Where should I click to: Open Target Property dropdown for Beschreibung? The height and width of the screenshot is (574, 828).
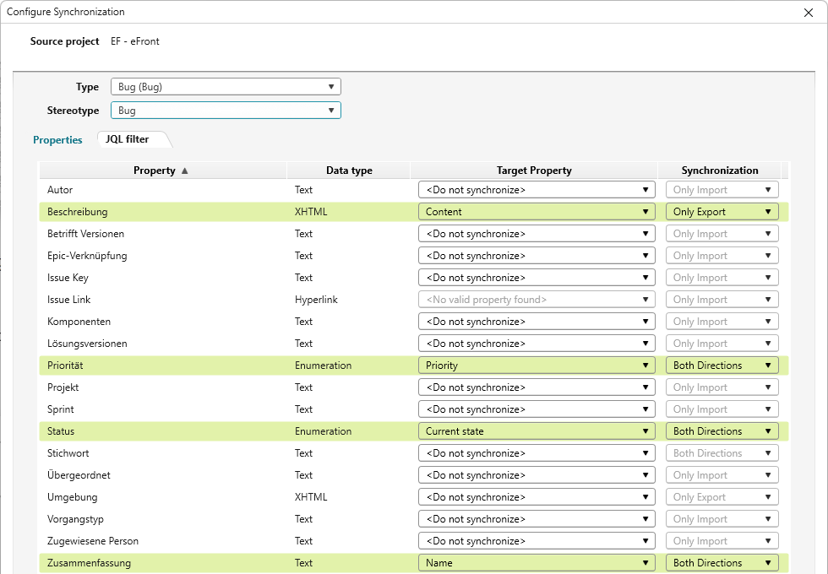(537, 212)
